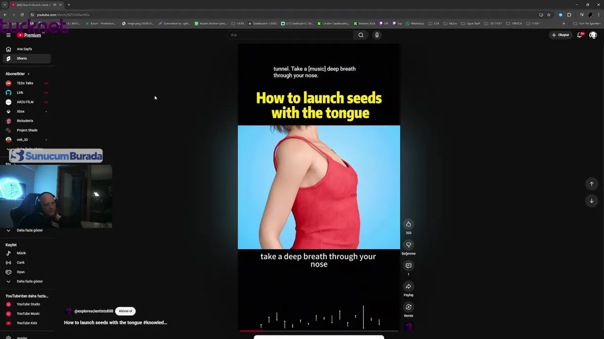Focus the Ara search field
Screen dimensions: 604x339
(x=290, y=35)
